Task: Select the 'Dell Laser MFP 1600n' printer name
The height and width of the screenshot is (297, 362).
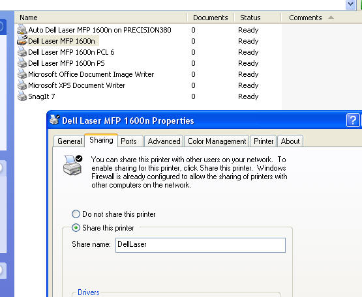Action: click(x=61, y=41)
